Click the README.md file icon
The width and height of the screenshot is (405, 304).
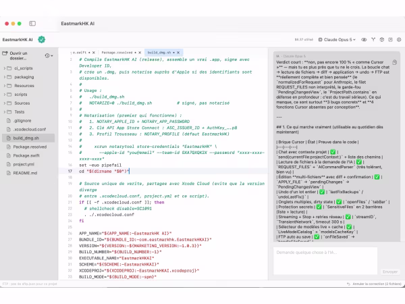9,173
